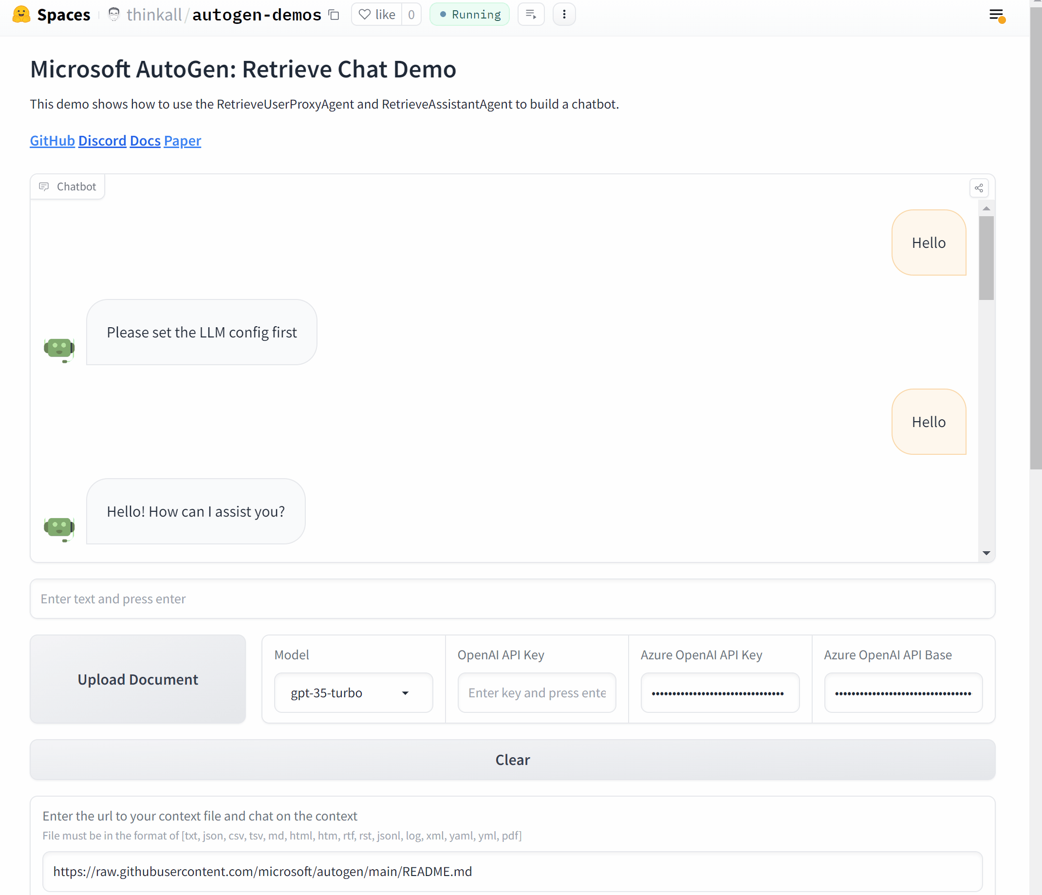
Task: Click the Upload Document button
Action: 137,679
